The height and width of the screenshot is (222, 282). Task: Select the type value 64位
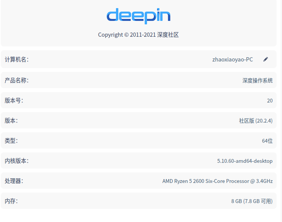click(267, 141)
